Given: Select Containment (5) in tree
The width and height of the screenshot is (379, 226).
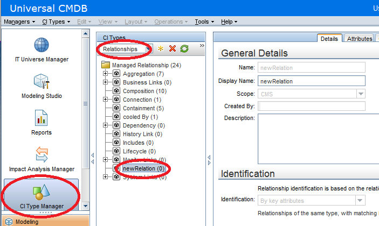Looking at the screenshot, I should pos(143,108).
